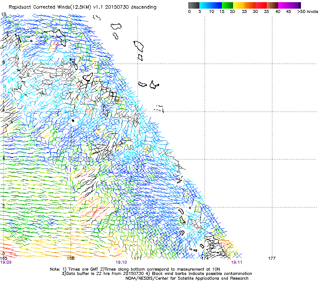Click the '174' longitude axis label

pyautogui.click(x=205, y=259)
